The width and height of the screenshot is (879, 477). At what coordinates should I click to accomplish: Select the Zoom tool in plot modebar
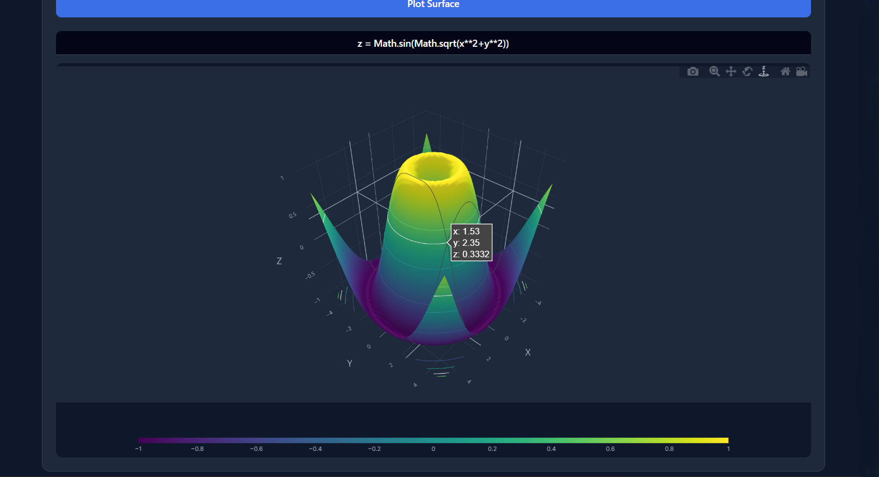pos(714,72)
